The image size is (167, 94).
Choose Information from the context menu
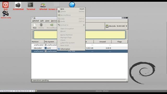[x=71, y=49]
